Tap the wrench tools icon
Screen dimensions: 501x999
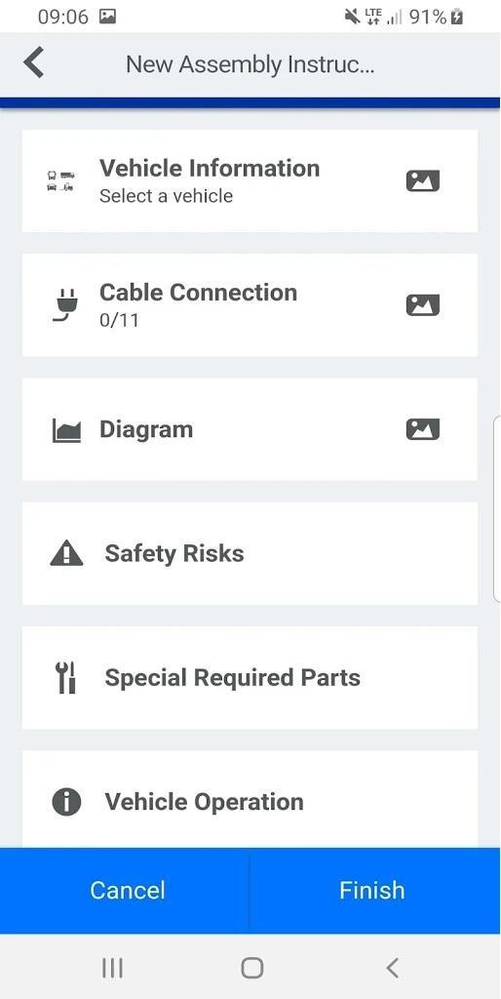tap(65, 677)
